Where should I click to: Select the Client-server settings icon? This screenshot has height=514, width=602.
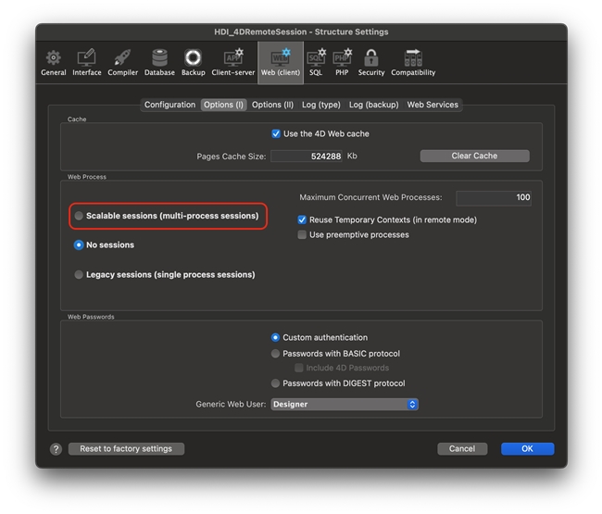232,61
